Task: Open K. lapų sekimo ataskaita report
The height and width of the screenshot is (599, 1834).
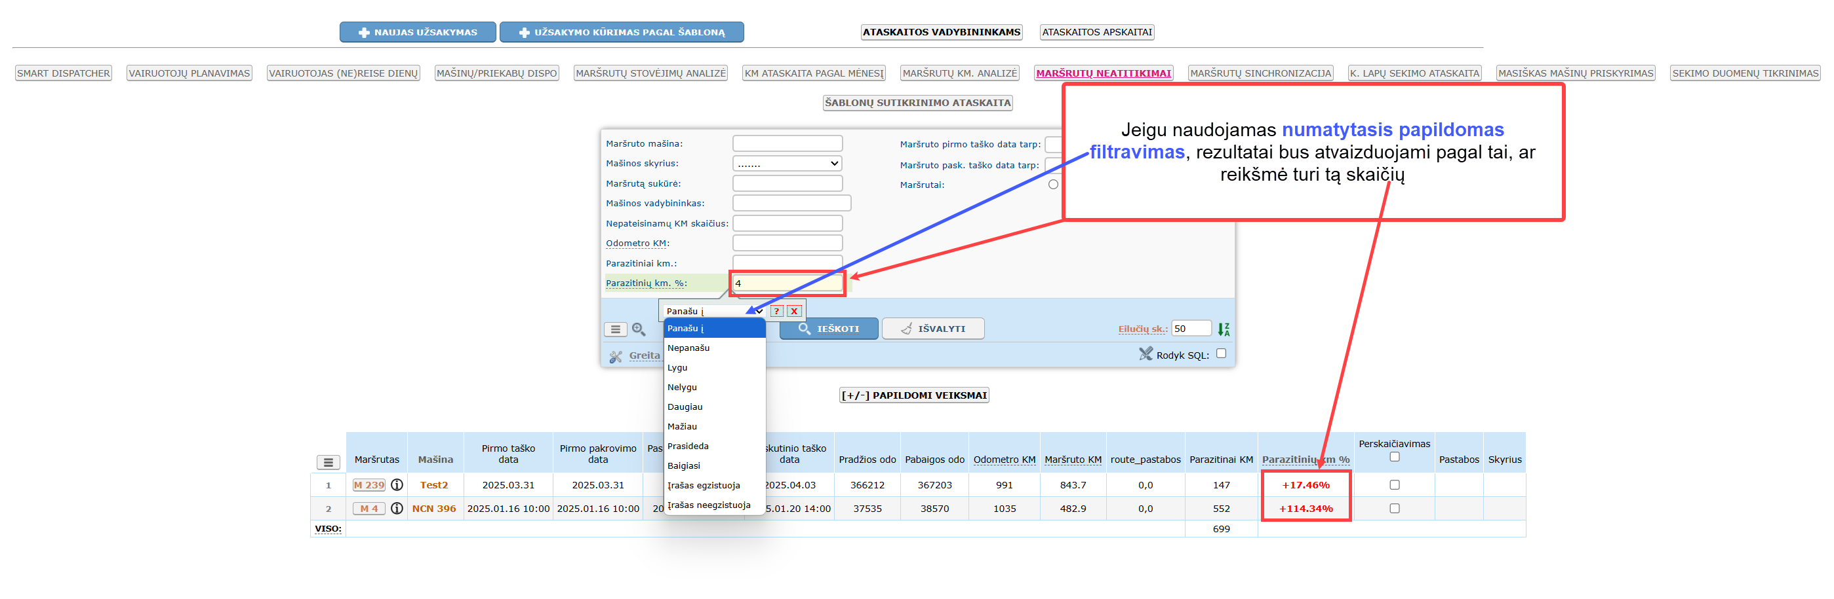Action: (1414, 73)
